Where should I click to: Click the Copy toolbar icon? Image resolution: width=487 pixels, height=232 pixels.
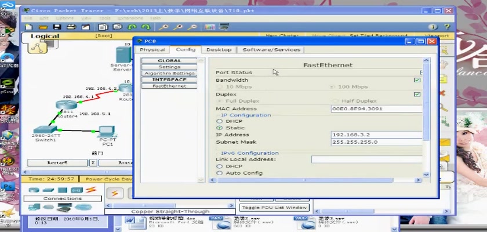click(x=103, y=27)
